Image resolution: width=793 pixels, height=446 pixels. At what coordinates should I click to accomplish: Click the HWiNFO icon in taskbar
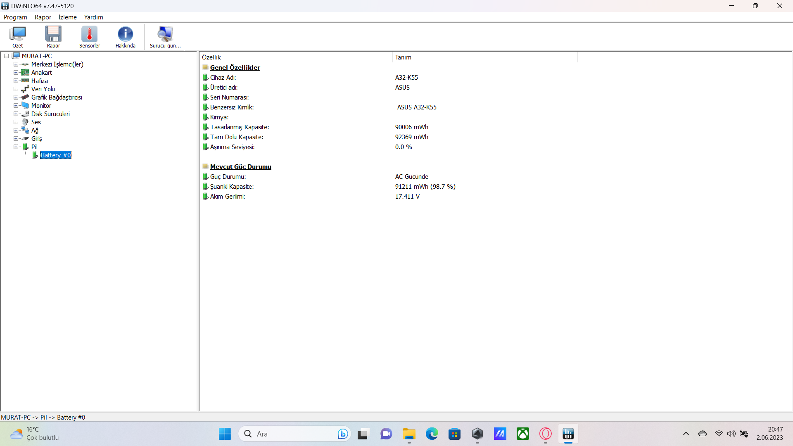pos(568,434)
